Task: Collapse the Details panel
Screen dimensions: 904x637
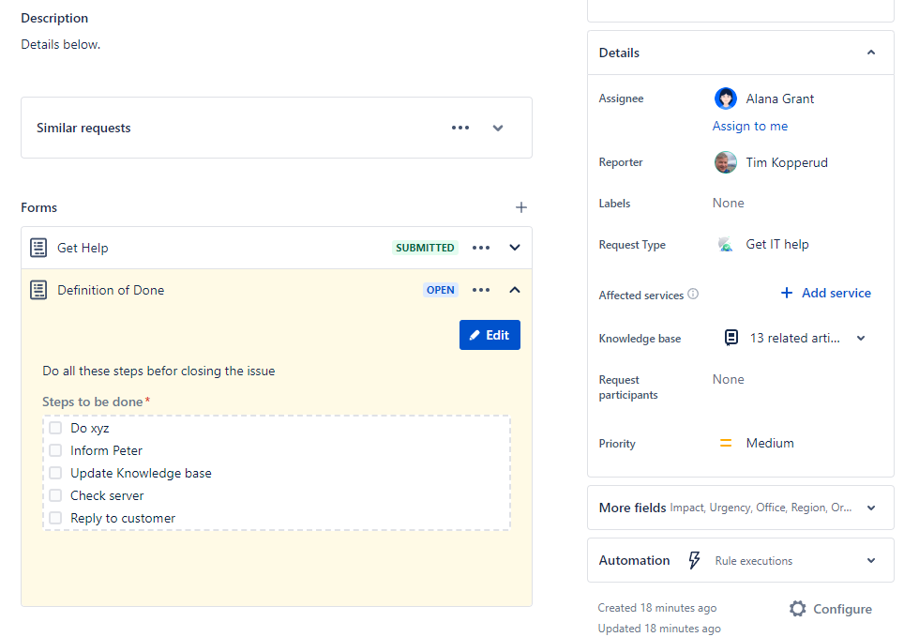Action: point(871,53)
